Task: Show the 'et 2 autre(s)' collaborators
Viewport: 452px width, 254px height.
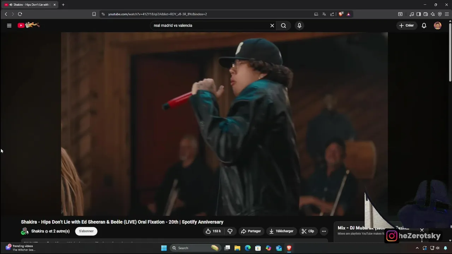Action: click(59, 231)
